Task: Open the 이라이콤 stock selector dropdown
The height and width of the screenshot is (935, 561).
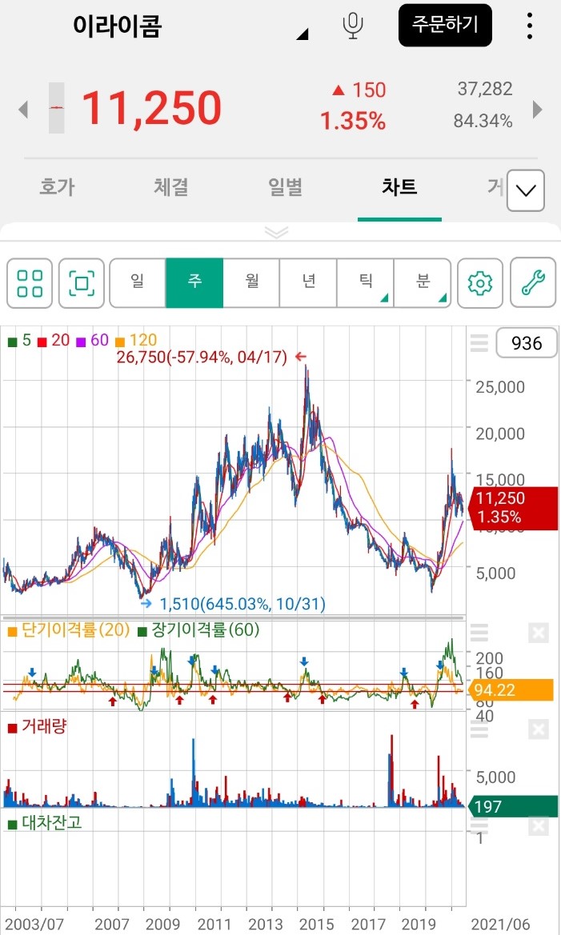Action: click(302, 34)
